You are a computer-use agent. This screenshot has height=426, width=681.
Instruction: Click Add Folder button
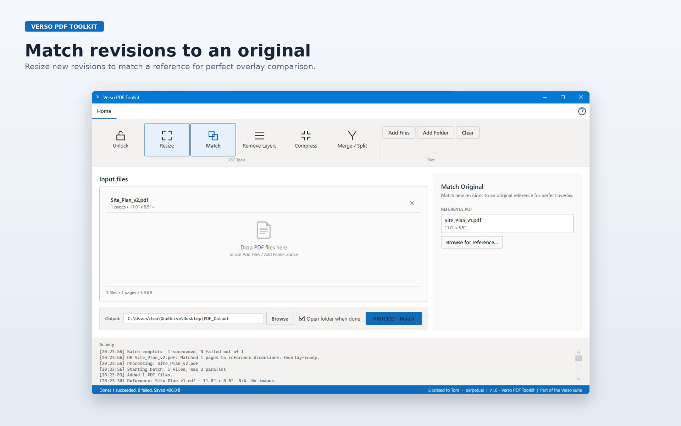pyautogui.click(x=436, y=132)
